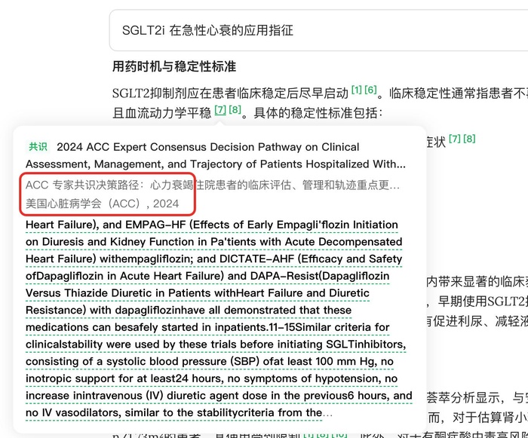The image size is (528, 438).
Task: Click the heading 用药时机与稳定性标准
Action: pyautogui.click(x=174, y=66)
